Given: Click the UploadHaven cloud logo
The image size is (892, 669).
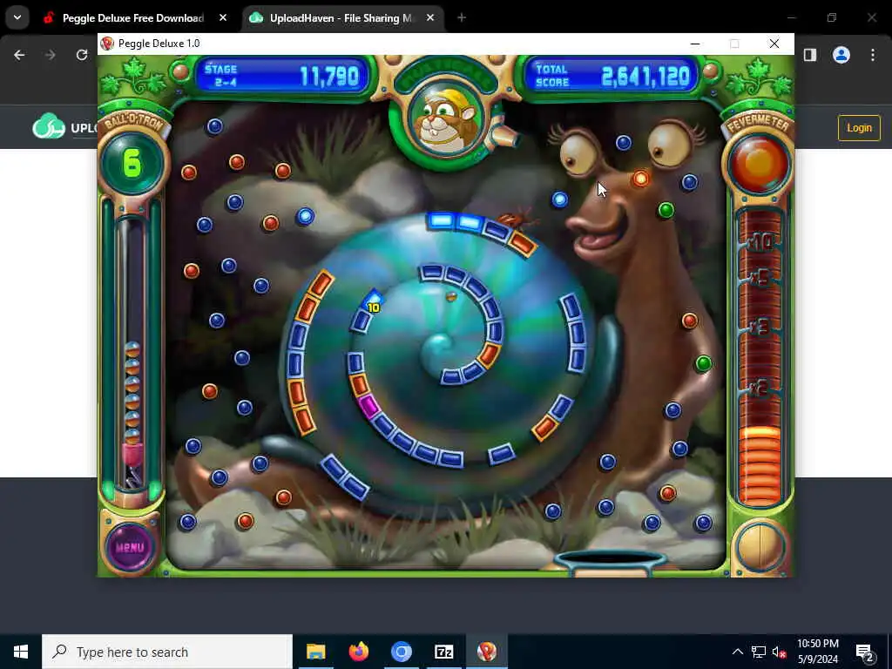Looking at the screenshot, I should tap(49, 127).
